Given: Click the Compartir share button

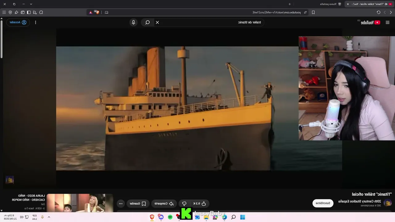Looking at the screenshot, I should pyautogui.click(x=164, y=203).
